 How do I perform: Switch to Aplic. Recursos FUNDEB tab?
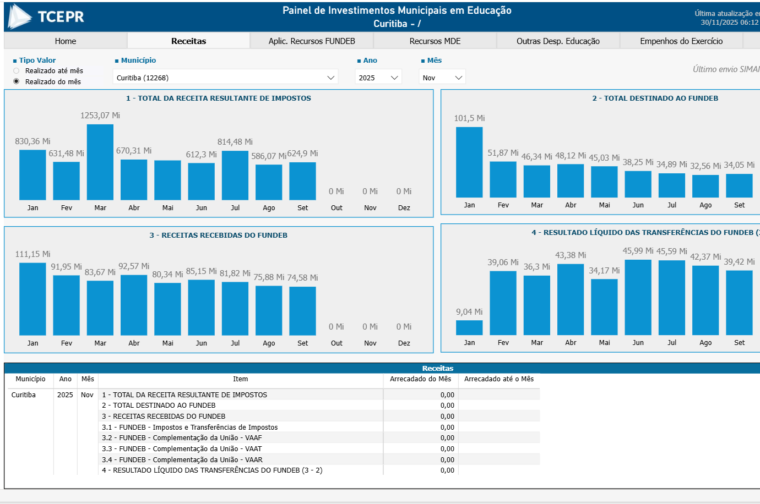[x=312, y=41]
